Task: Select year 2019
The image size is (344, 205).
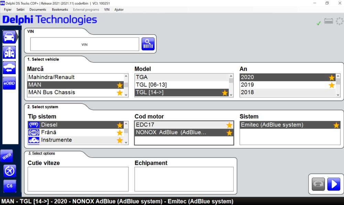Action: [288, 85]
